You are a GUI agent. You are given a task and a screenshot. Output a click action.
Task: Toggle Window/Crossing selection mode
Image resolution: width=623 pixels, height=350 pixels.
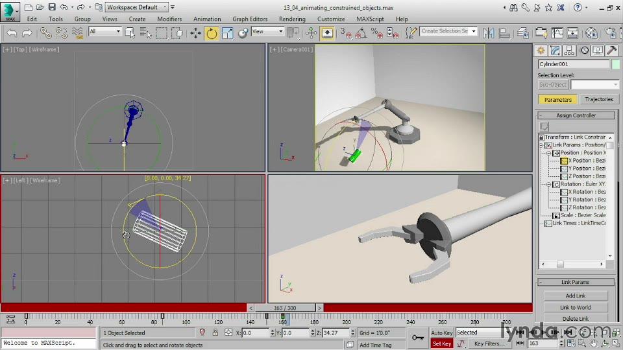[x=178, y=33]
